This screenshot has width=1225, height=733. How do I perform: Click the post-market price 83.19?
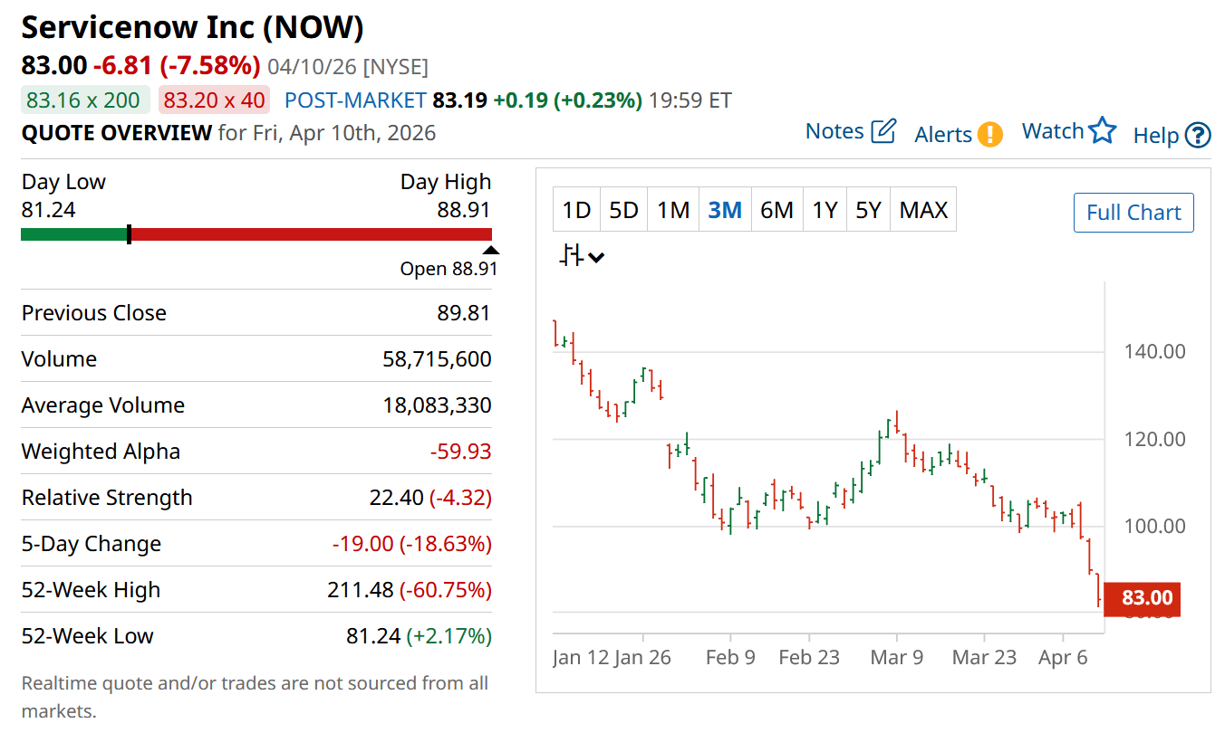(x=459, y=100)
